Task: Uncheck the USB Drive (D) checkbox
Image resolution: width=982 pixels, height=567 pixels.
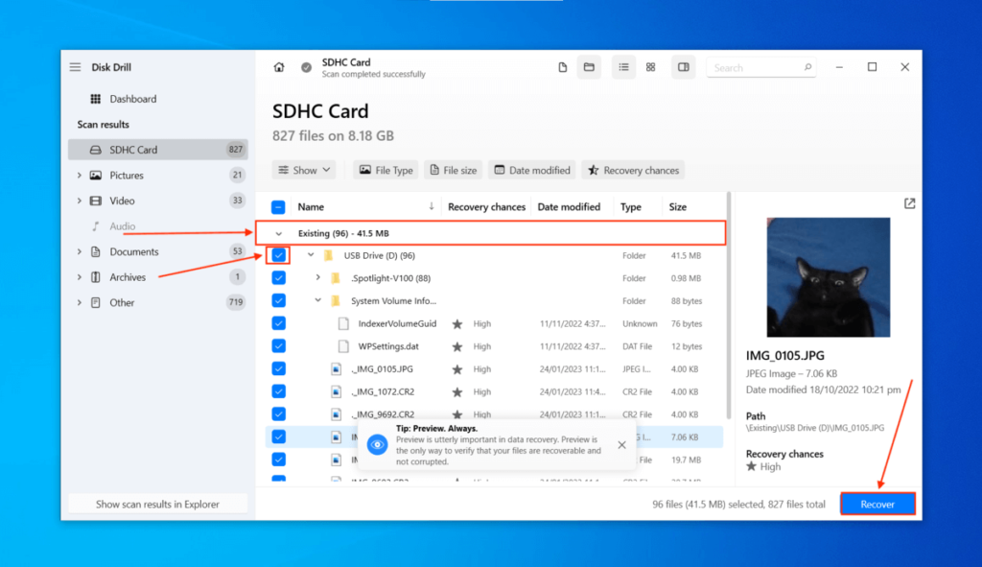Action: tap(279, 255)
